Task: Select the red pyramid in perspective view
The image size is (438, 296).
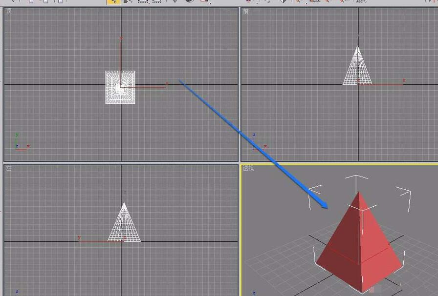Action: pyautogui.click(x=360, y=242)
